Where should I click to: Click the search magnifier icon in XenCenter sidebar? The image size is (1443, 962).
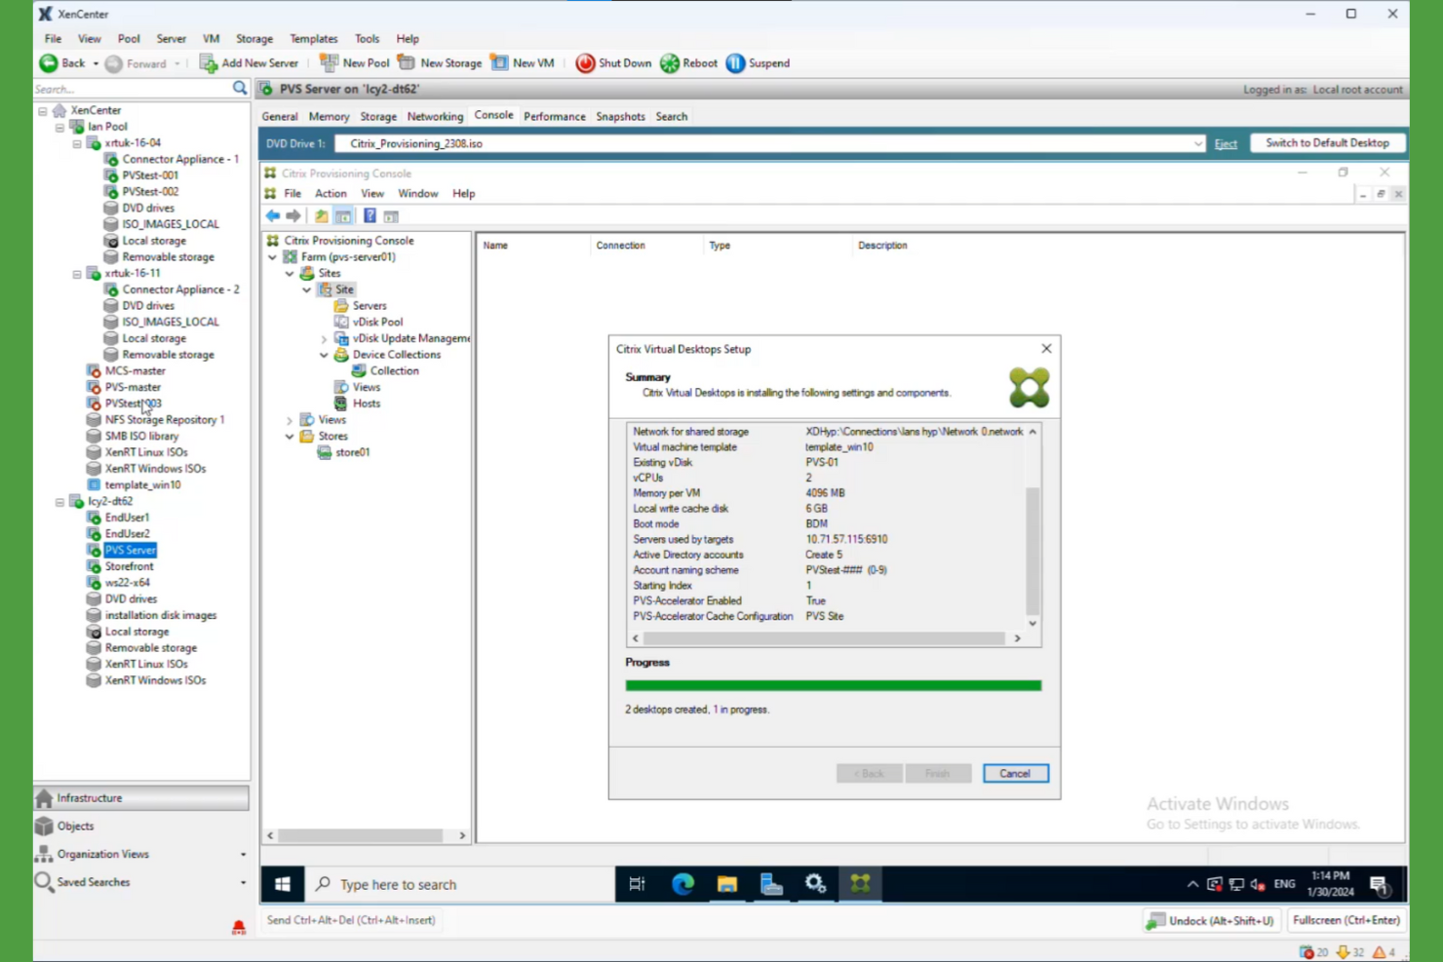[x=240, y=89]
